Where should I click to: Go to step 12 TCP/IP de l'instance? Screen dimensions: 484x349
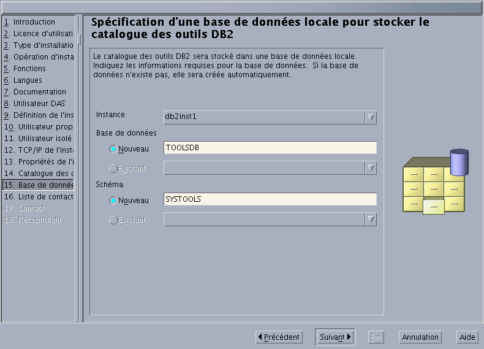[38, 150]
